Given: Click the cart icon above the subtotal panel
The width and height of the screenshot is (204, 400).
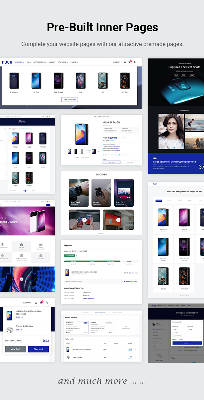Looking at the screenshot, I should (41, 302).
